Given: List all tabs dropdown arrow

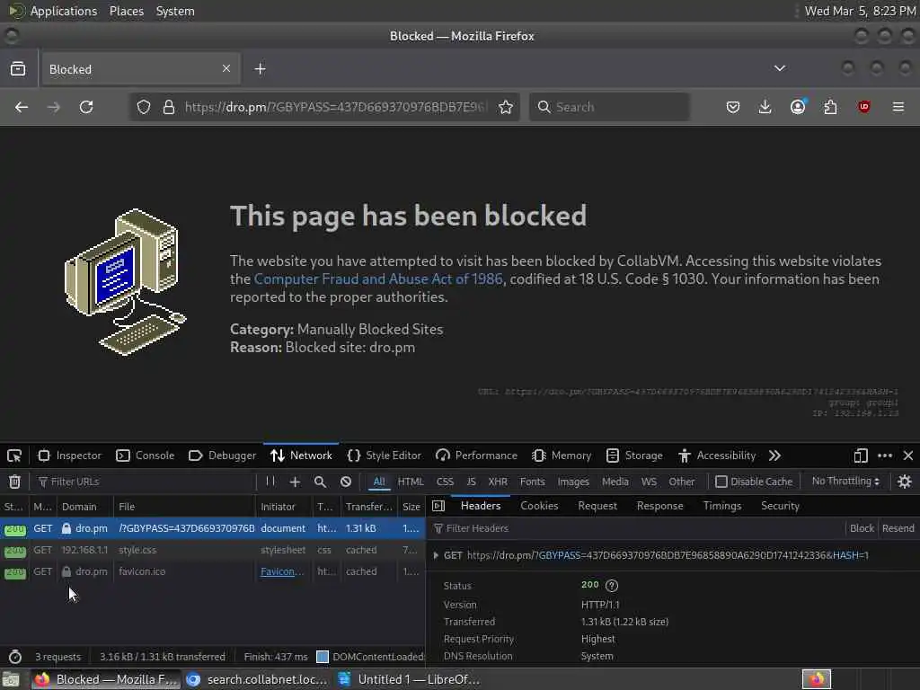Looking at the screenshot, I should point(780,68).
